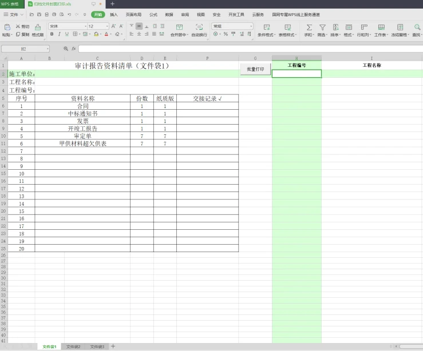Select the Format Painter (格式刷) brush

pos(38,30)
